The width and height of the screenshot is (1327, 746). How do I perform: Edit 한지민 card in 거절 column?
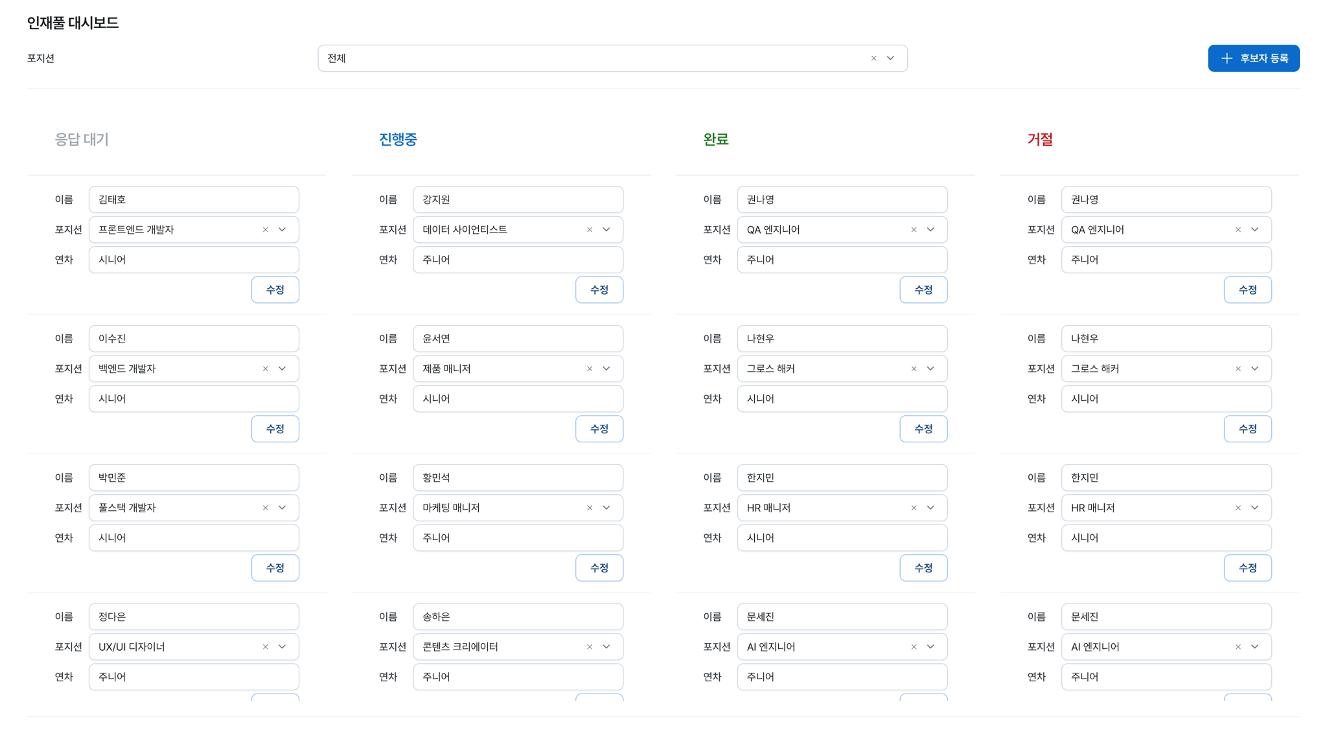(1248, 568)
